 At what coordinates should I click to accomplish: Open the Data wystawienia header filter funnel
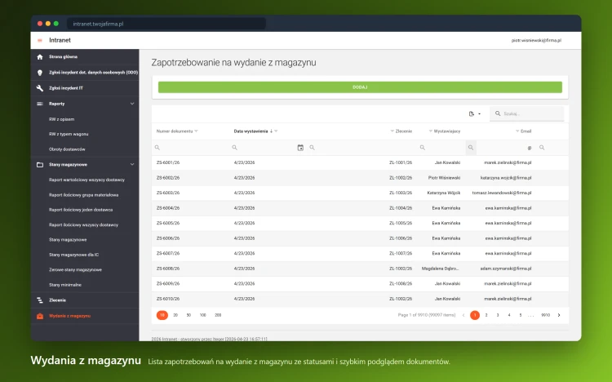click(276, 131)
